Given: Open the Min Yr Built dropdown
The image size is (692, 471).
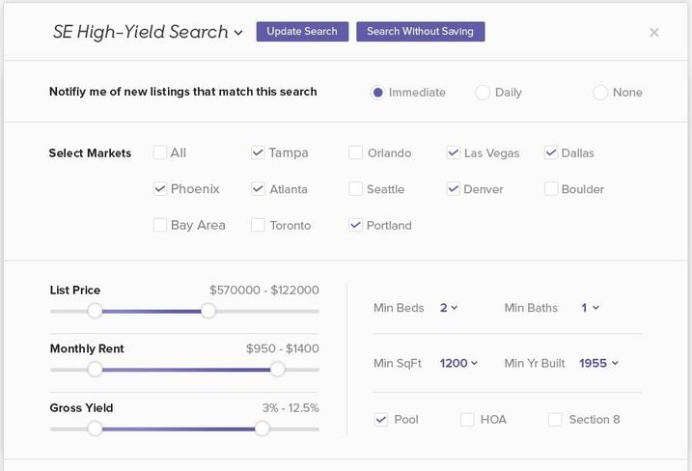Looking at the screenshot, I should (x=598, y=363).
